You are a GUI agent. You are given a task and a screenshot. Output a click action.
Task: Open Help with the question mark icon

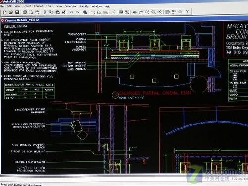click(x=187, y=12)
